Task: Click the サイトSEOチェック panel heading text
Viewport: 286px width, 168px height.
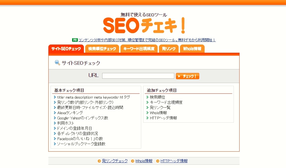Action: point(81,63)
